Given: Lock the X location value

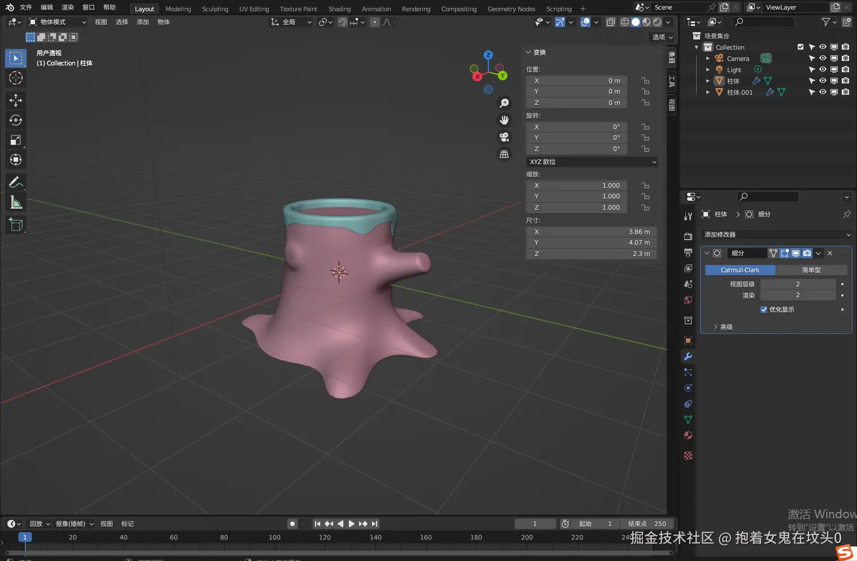Looking at the screenshot, I should [x=645, y=81].
